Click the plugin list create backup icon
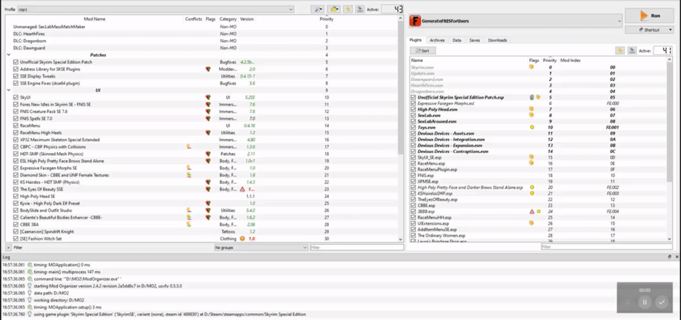Viewport: 681px width, 320px height. (x=632, y=51)
